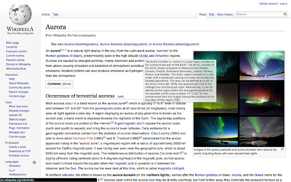Open bottom-right cloudy aurora photo

pyautogui.click(x=262, y=131)
